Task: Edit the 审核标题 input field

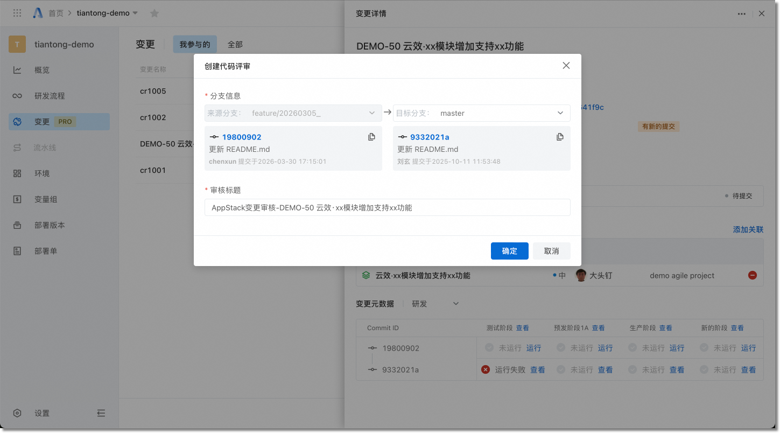Action: [388, 207]
